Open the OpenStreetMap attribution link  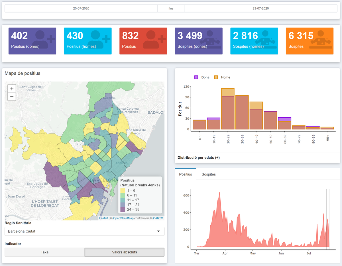pos(123,218)
